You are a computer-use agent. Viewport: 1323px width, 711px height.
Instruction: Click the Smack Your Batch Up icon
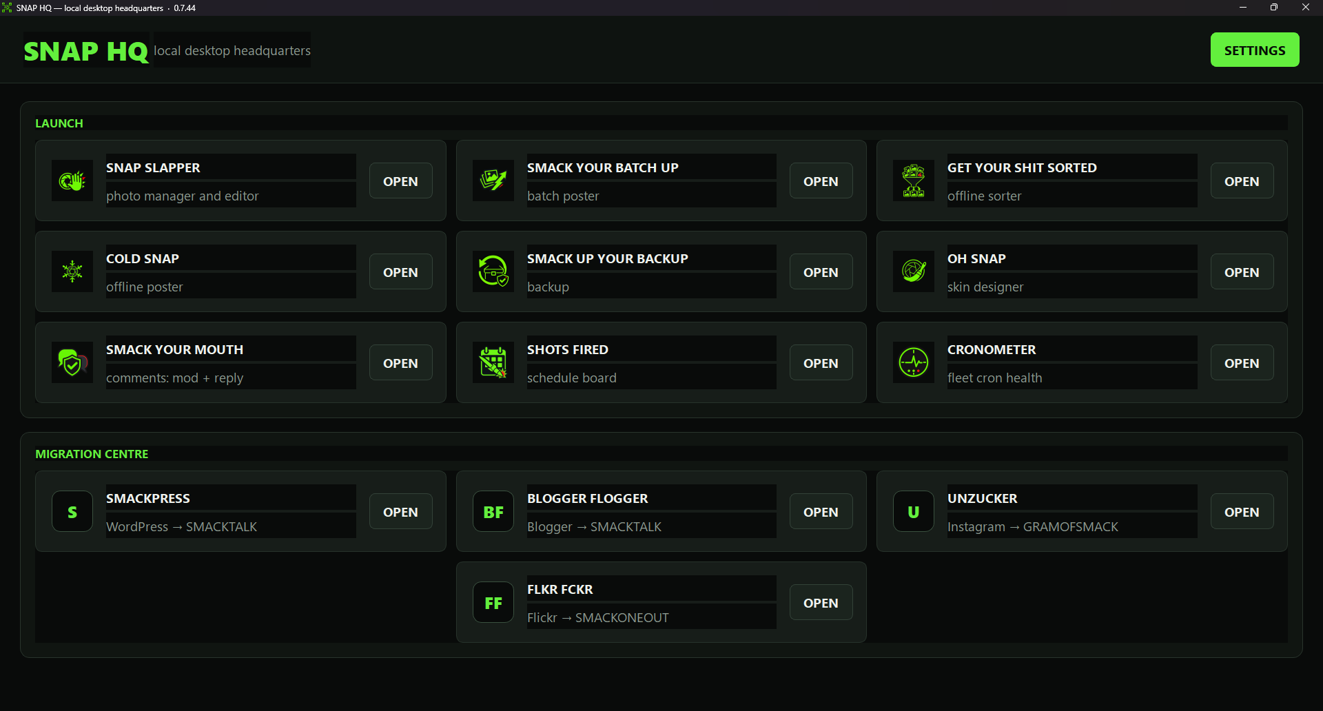(x=493, y=181)
